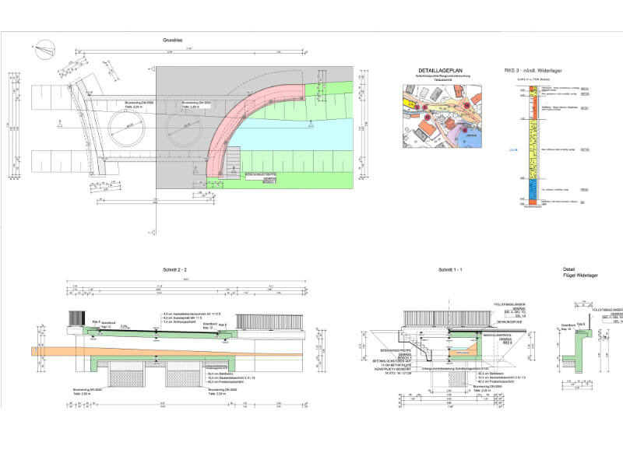Image resolution: width=623 pixels, height=467 pixels.
Task: Select the Schnitt 2 - 2 title
Action: click(173, 270)
